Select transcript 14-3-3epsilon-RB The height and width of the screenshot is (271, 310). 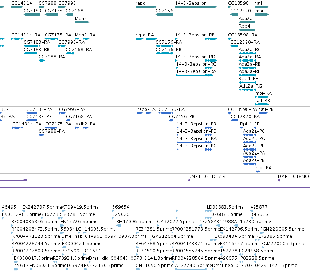pos(196,39)
